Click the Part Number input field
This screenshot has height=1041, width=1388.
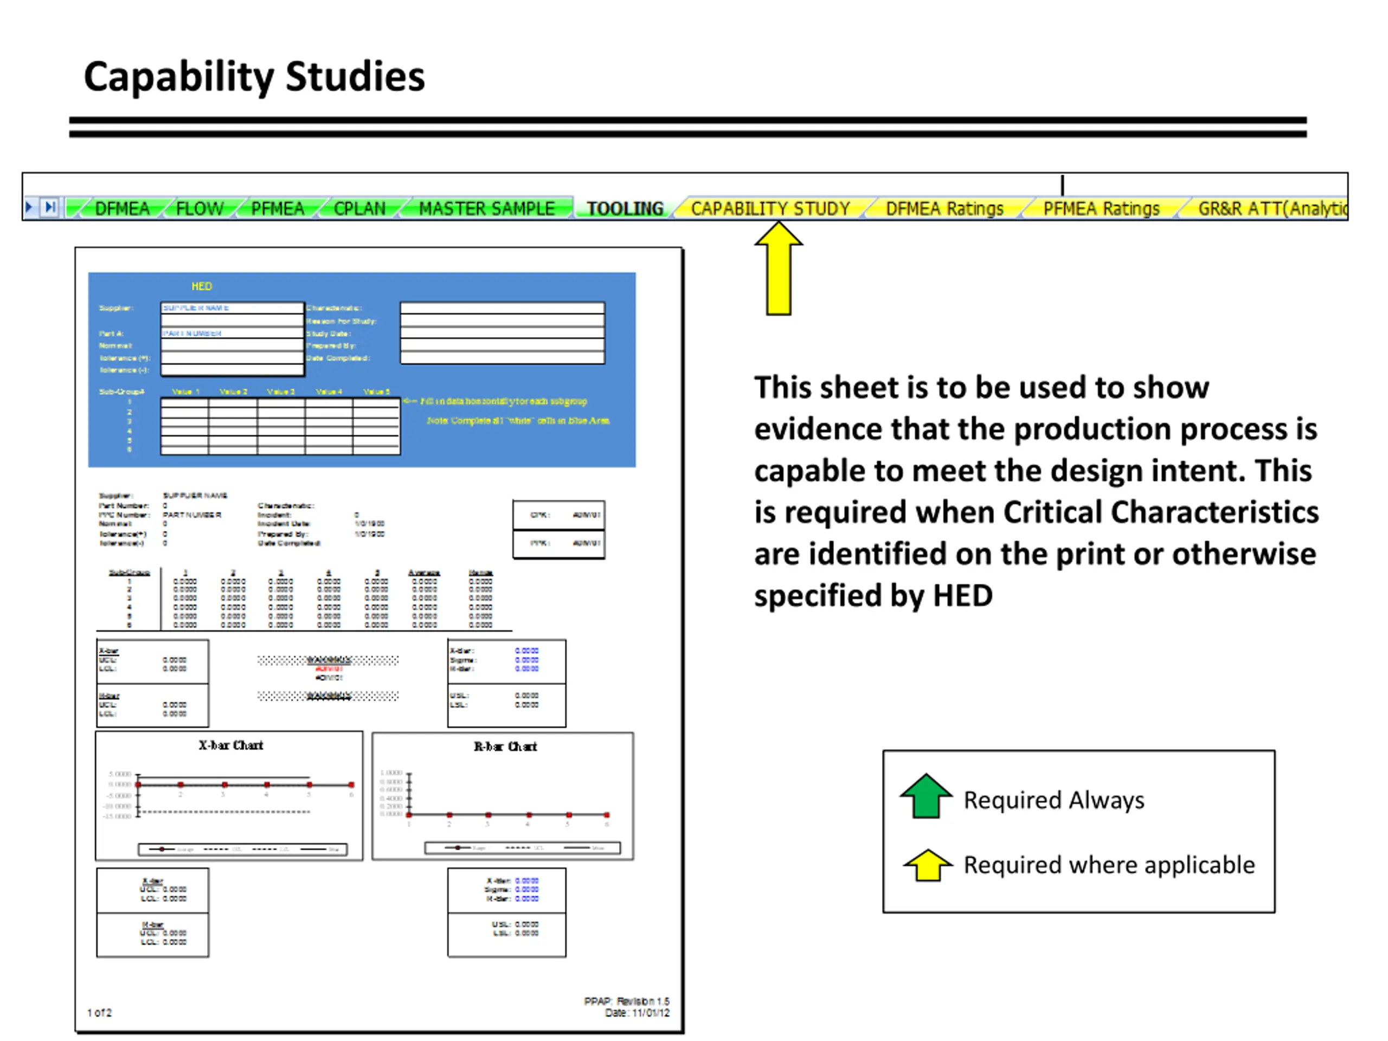tap(232, 333)
